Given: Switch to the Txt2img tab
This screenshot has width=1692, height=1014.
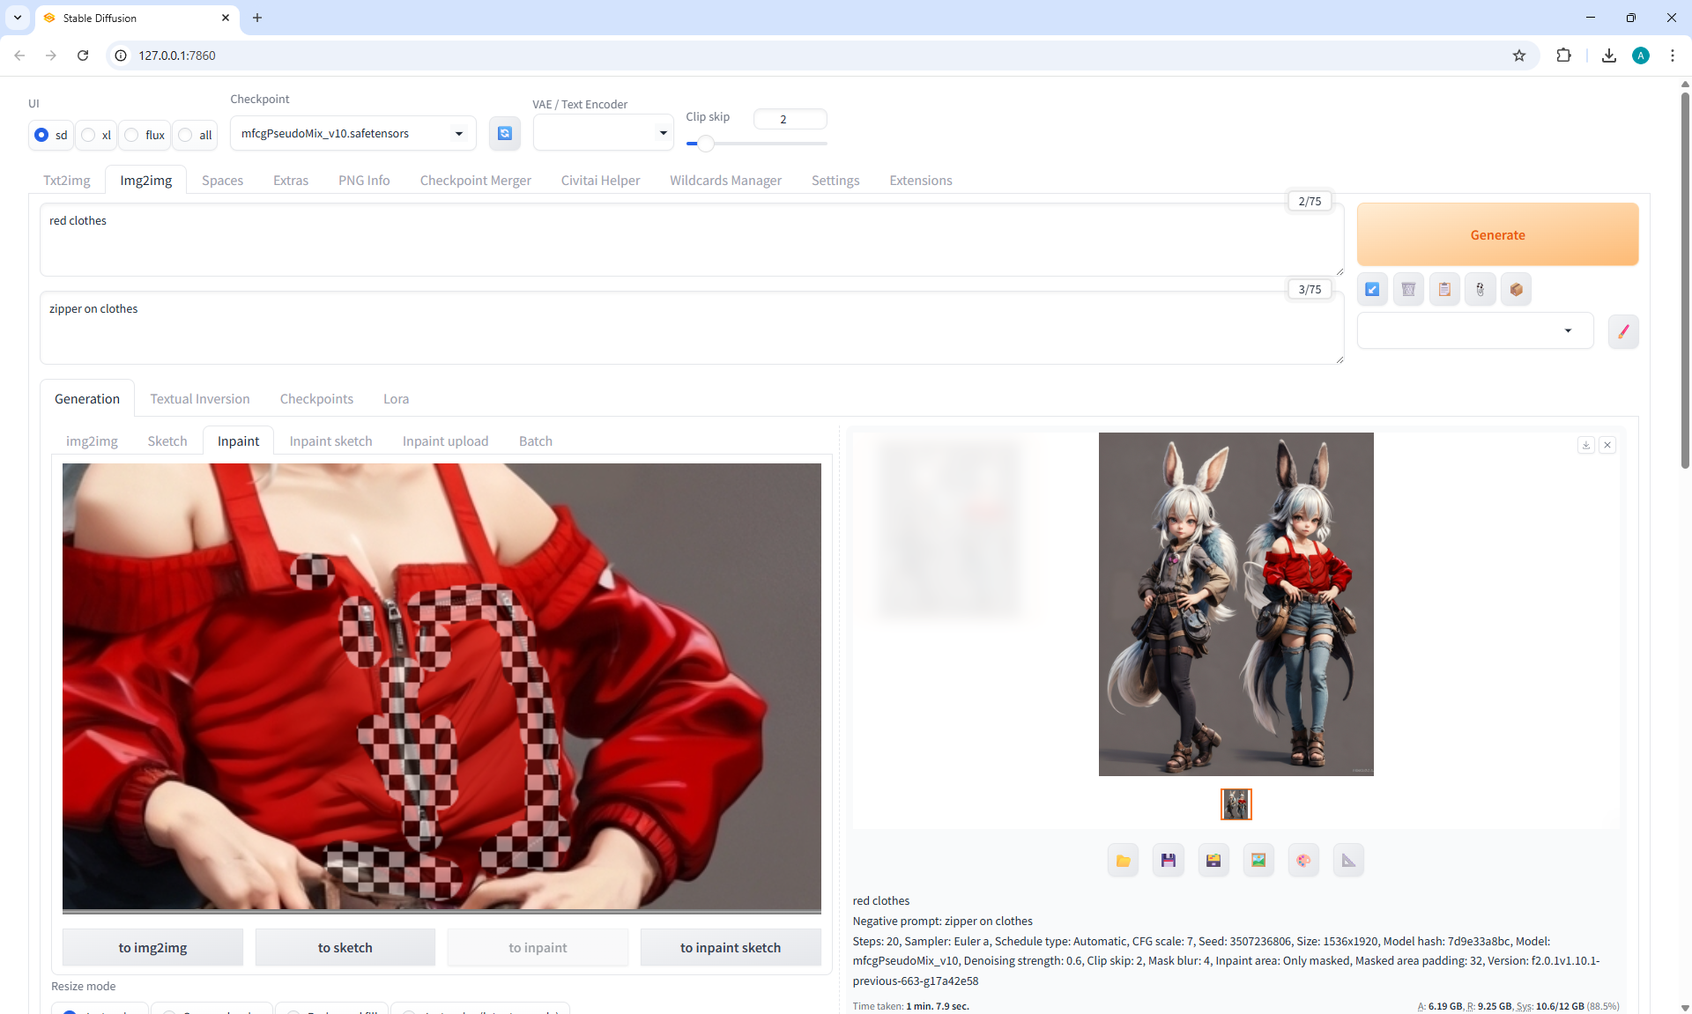Looking at the screenshot, I should (67, 180).
